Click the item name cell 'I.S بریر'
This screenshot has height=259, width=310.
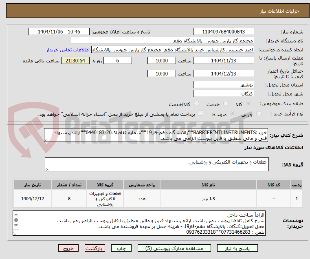208,199
